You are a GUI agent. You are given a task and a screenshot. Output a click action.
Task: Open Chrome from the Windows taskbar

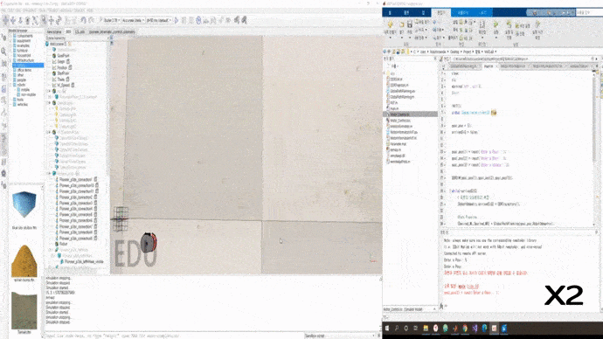[465, 328]
